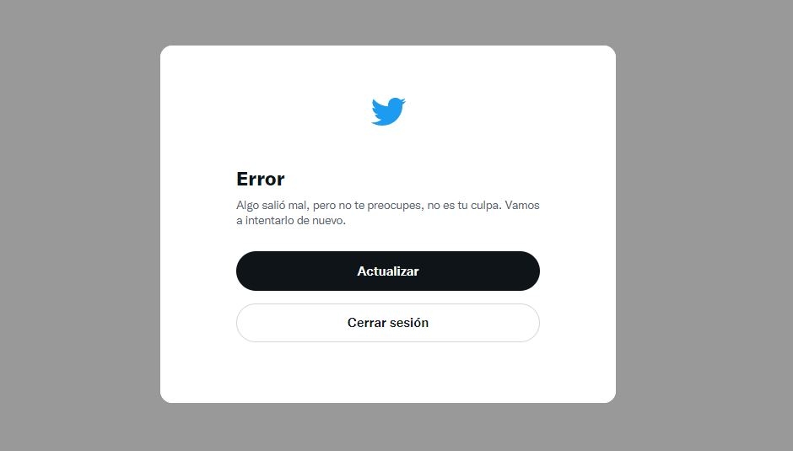Image resolution: width=793 pixels, height=451 pixels.
Task: Click the word "Cerrar" in outlined button
Action: (367, 323)
